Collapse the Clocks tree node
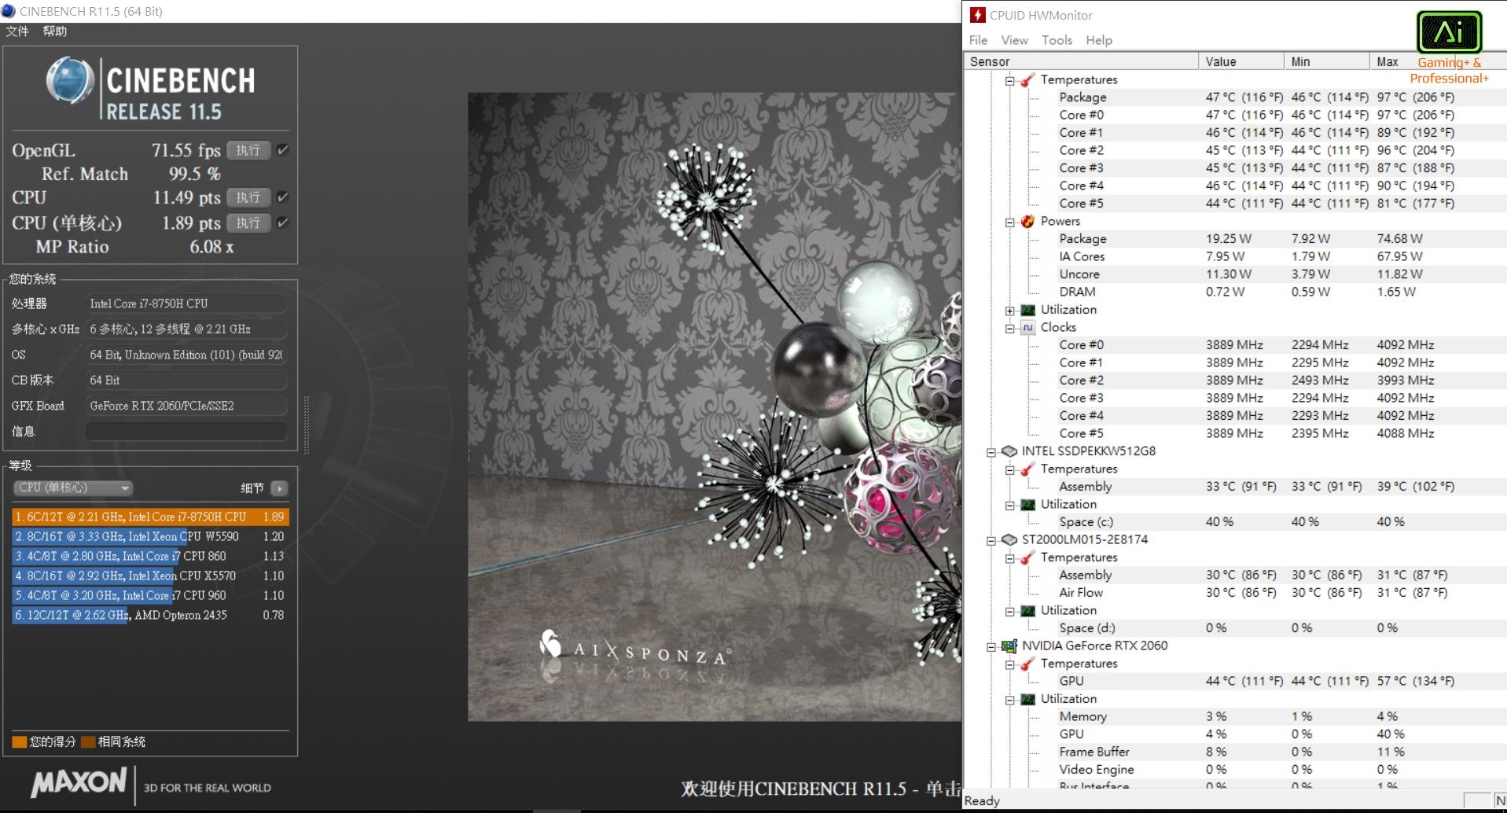 (x=1010, y=328)
